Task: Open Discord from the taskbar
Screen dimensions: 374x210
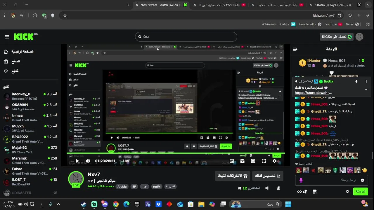Action: tap(105, 204)
